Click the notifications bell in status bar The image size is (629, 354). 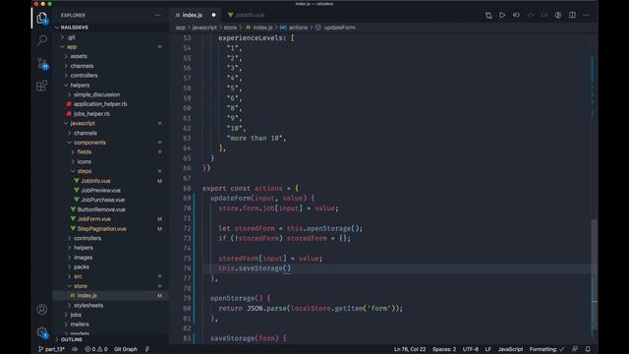[588, 349]
